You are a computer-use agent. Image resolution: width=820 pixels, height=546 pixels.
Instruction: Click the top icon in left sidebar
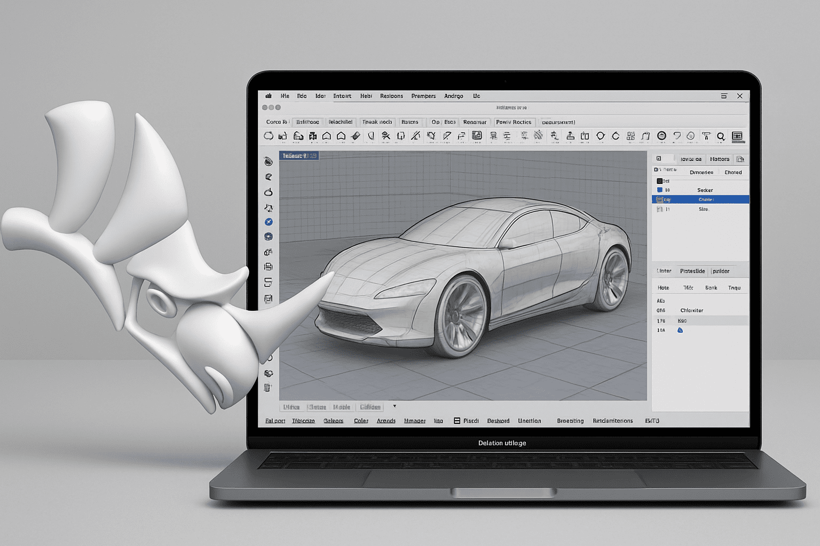coord(269,162)
